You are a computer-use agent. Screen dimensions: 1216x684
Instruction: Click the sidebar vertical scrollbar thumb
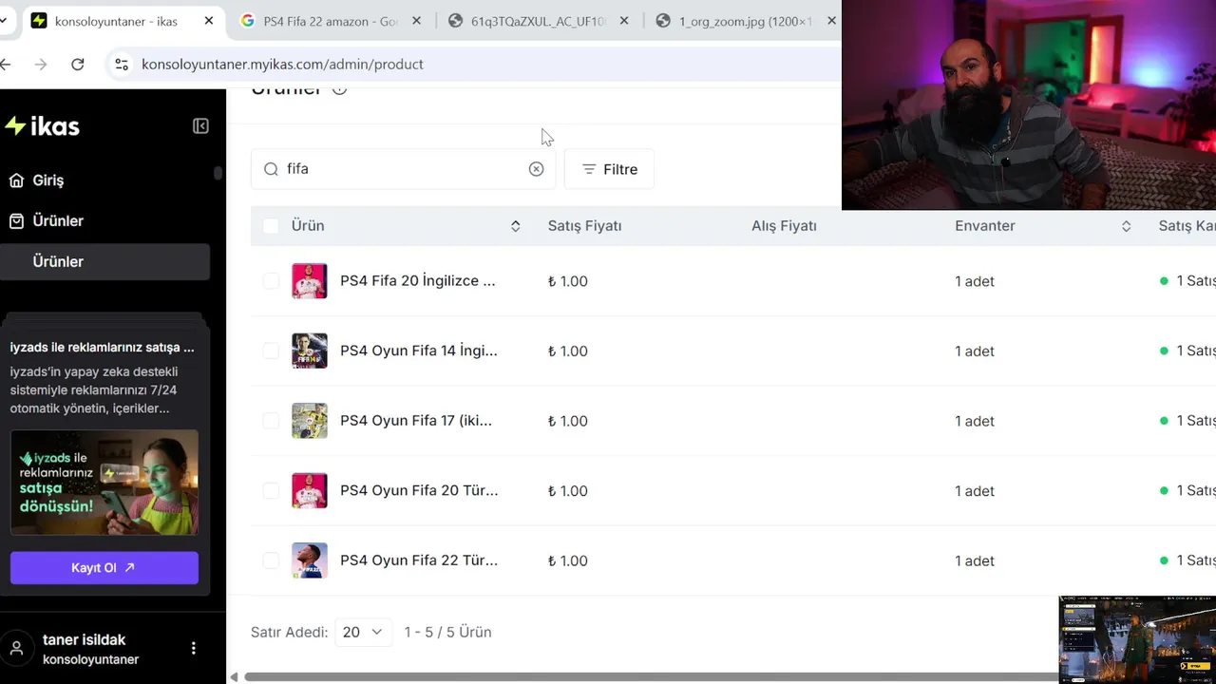tap(218, 173)
